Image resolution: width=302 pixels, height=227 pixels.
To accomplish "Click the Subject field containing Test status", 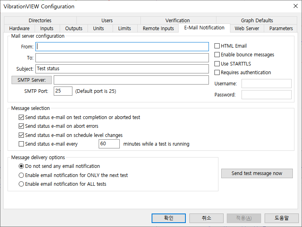I will pos(122,69).
